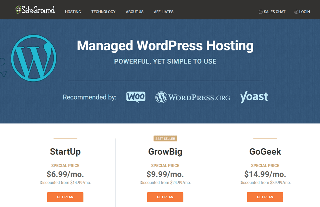The height and width of the screenshot is (207, 320).
Task: Click the chat bubble icon next to Sales Chat
Action: (x=260, y=12)
